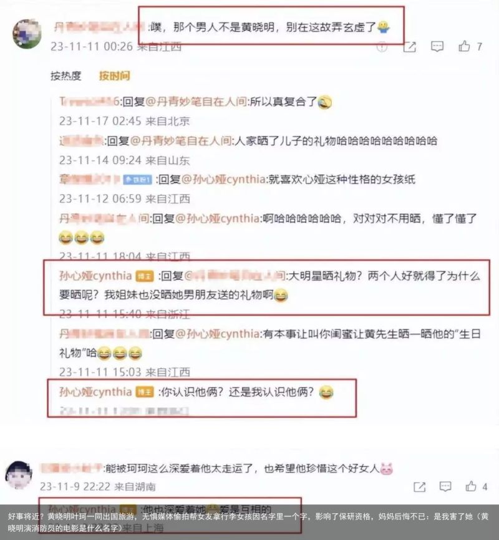Click the bottom caption text overlay
Screen dimensions: 499x540
click(249, 522)
